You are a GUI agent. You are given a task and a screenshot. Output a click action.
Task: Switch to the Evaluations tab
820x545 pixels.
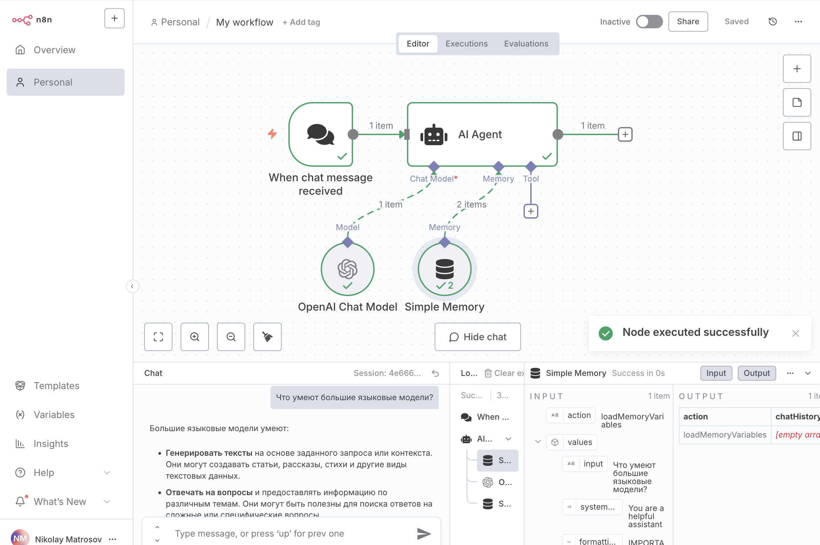(526, 44)
